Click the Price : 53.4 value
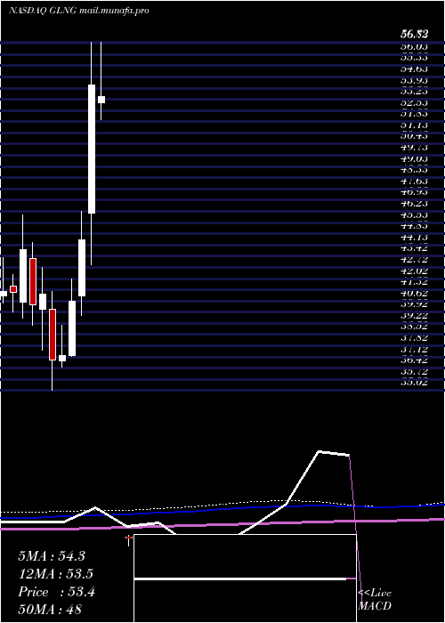445x623 pixels. 56,592
